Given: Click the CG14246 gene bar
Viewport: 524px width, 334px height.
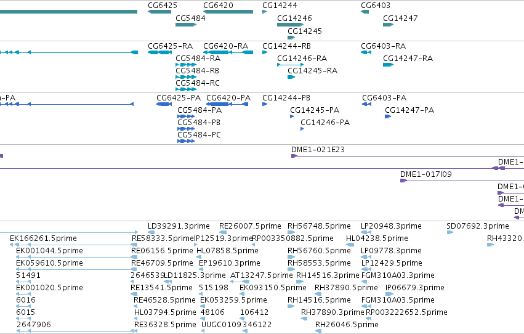Looking at the screenshot, I should pos(290,25).
